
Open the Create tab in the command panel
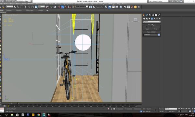pos(144,15)
